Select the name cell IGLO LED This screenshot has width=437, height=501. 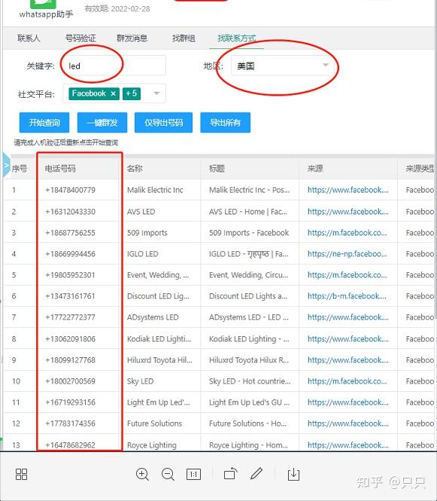coord(142,254)
